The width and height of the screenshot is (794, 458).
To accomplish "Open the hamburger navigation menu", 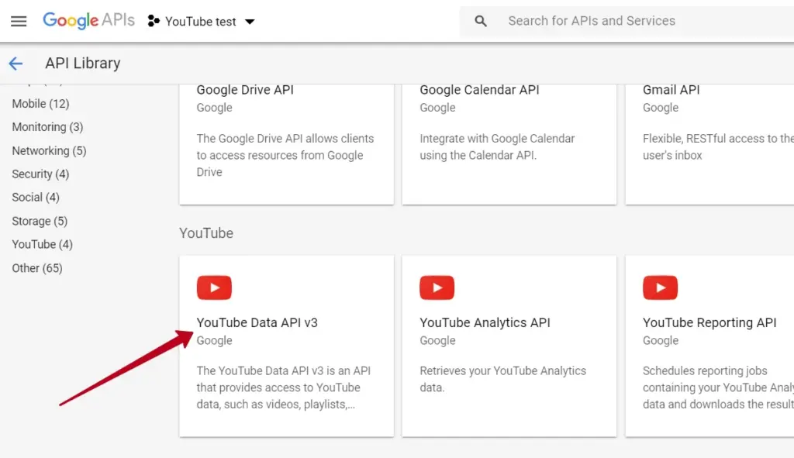I will point(19,21).
